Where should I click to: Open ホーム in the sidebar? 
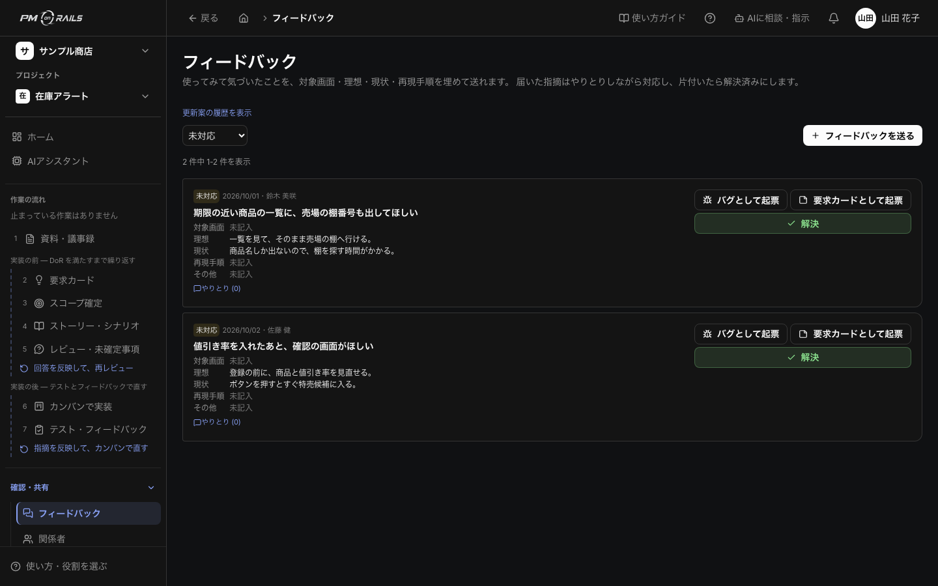coord(83,137)
